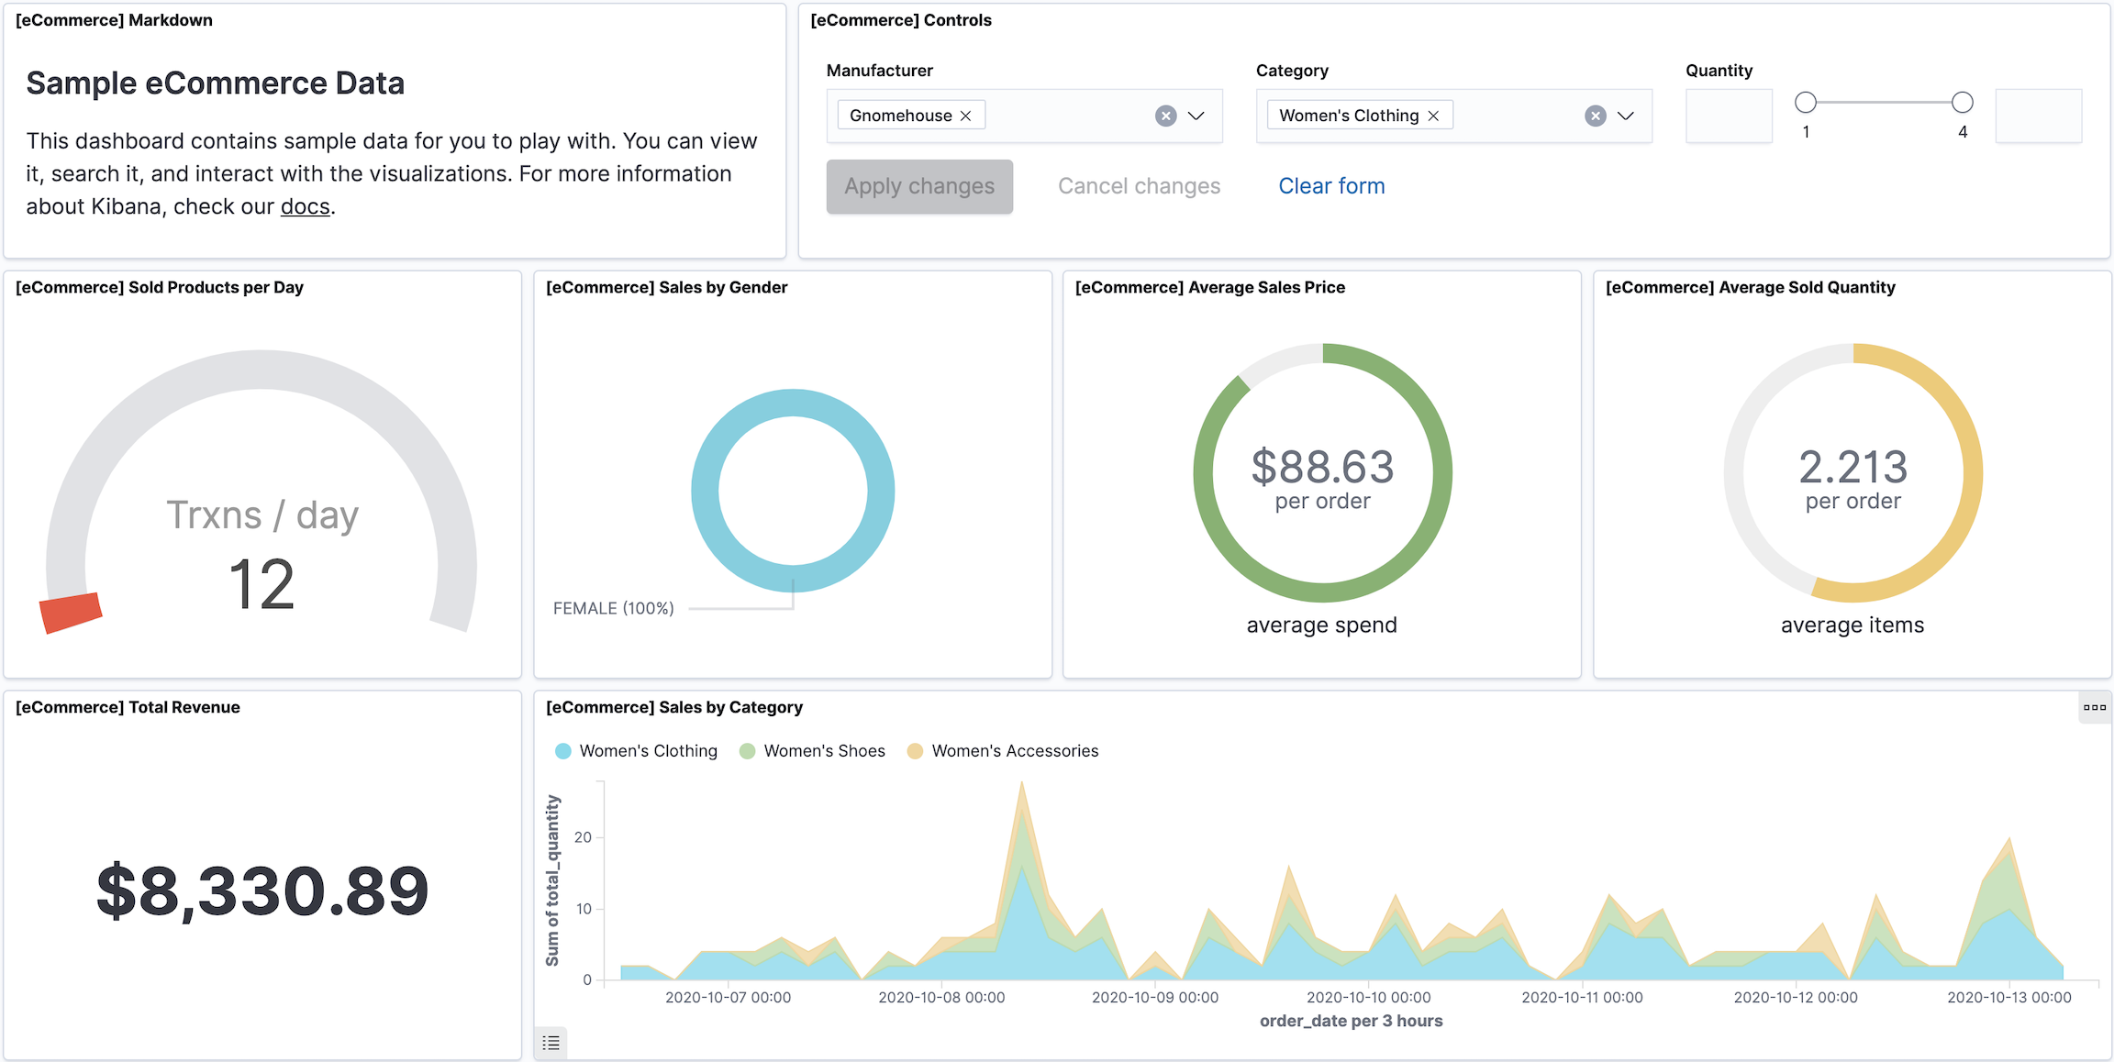Viewport: 2114px width, 1062px height.
Task: Expand the Manufacturer dropdown chevron
Action: [1196, 116]
